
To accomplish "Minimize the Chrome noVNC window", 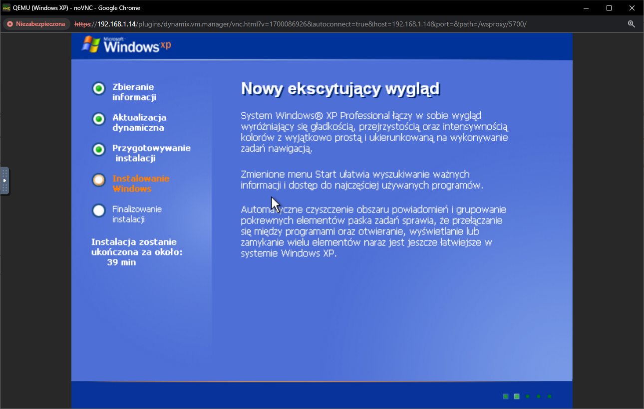I will (586, 8).
